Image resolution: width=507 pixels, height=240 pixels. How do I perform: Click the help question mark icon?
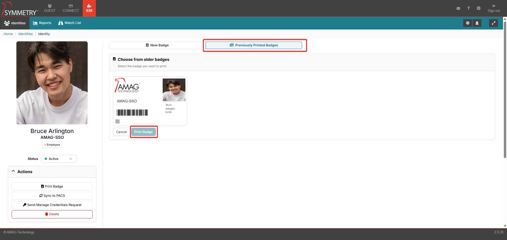(x=468, y=8)
